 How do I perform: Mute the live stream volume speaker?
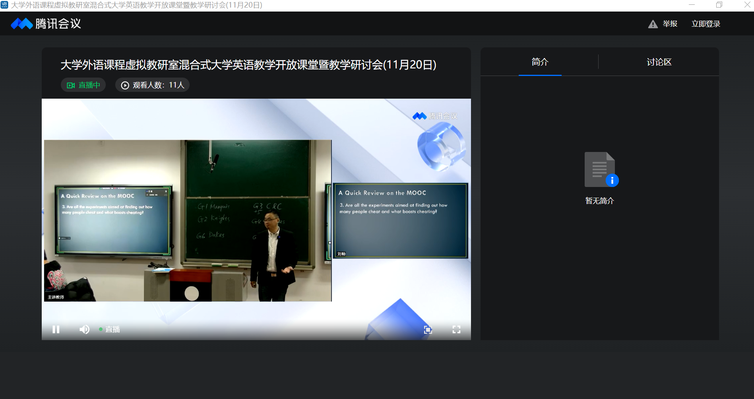coord(84,329)
